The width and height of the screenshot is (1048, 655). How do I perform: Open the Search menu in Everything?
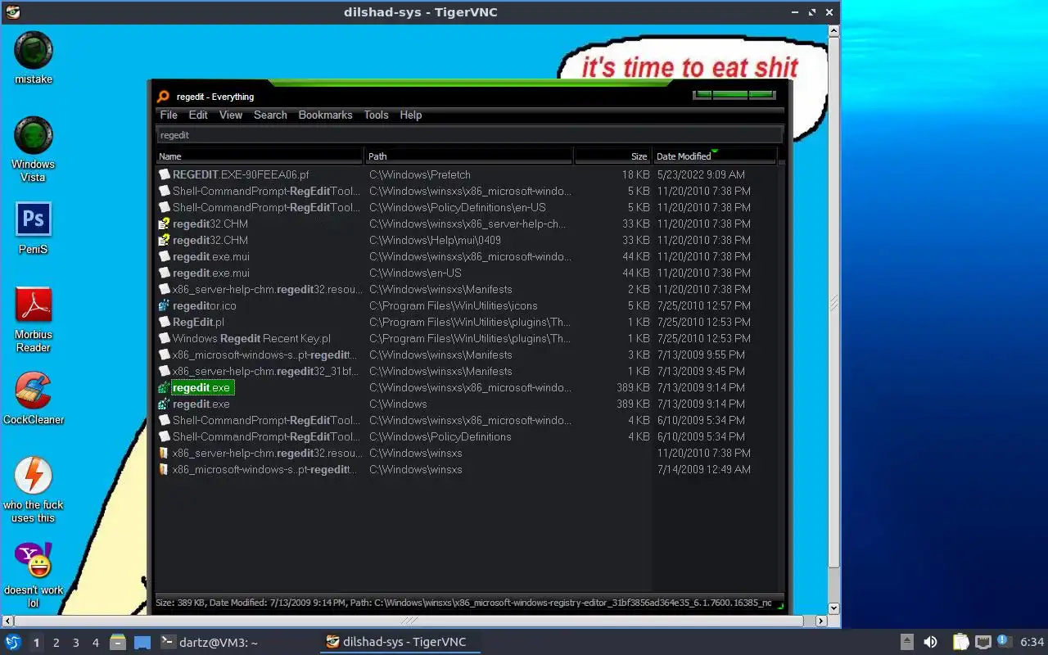click(270, 115)
